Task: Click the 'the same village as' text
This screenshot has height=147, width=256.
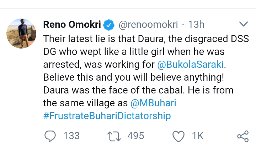Action: tap(85, 103)
